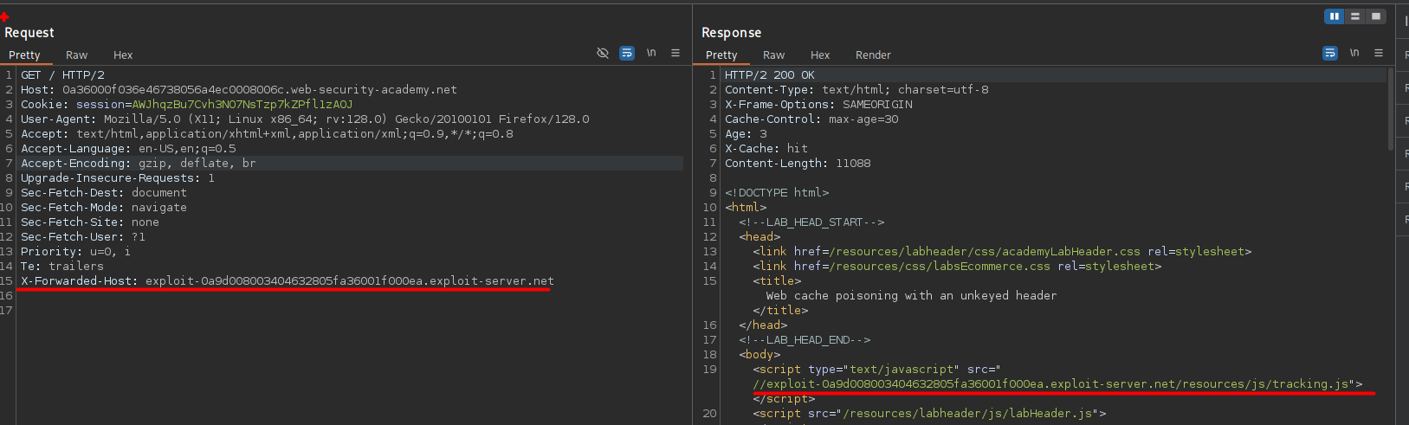Switch to side-by-side request/response layout

1335,16
